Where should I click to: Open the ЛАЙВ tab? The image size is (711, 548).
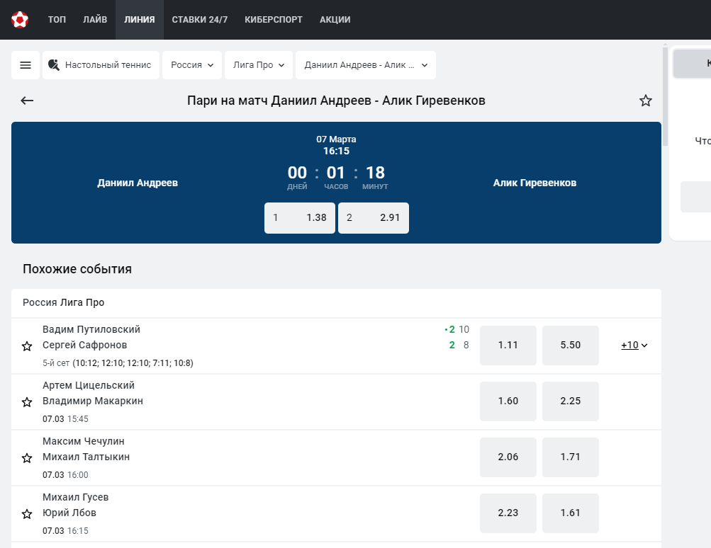pos(95,20)
